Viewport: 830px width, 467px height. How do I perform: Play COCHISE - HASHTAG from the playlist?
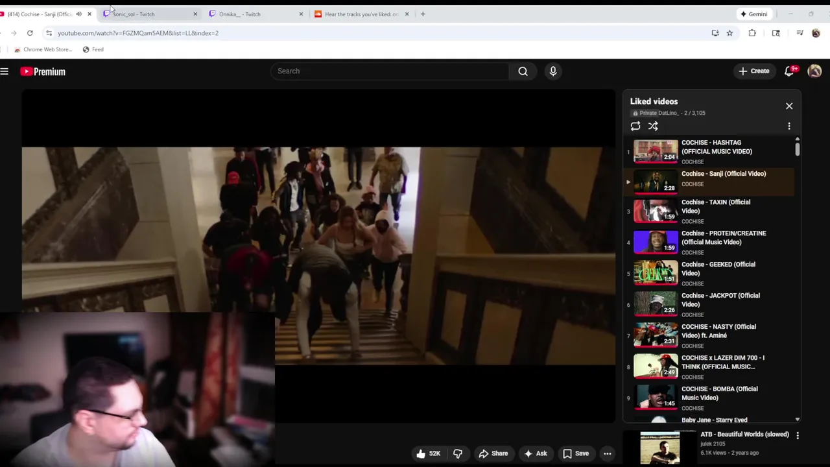pos(710,151)
